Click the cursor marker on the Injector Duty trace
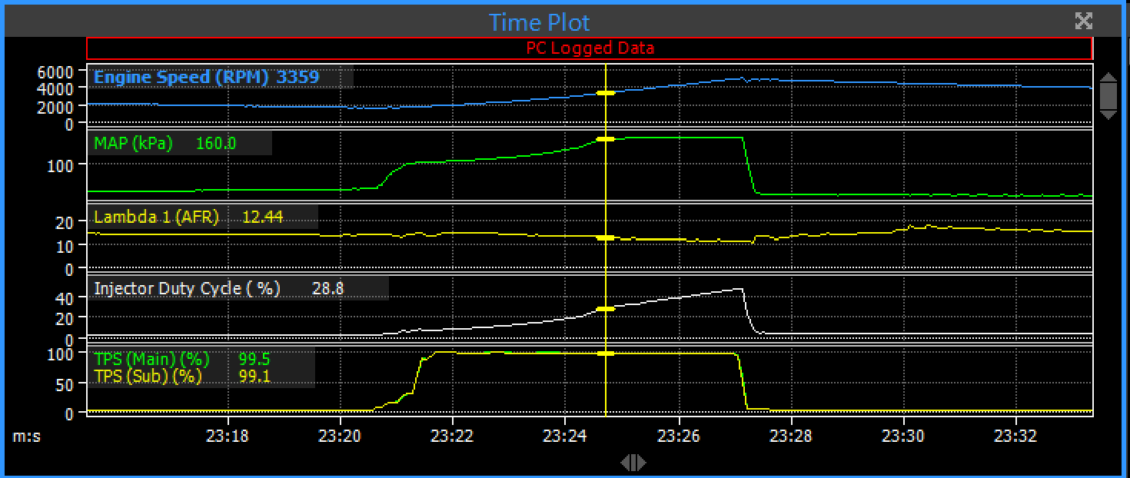Image resolution: width=1130 pixels, height=478 pixels. [x=606, y=309]
